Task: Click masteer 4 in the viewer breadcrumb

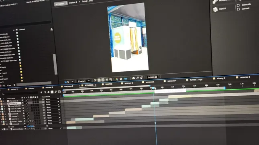Action: (73, 2)
